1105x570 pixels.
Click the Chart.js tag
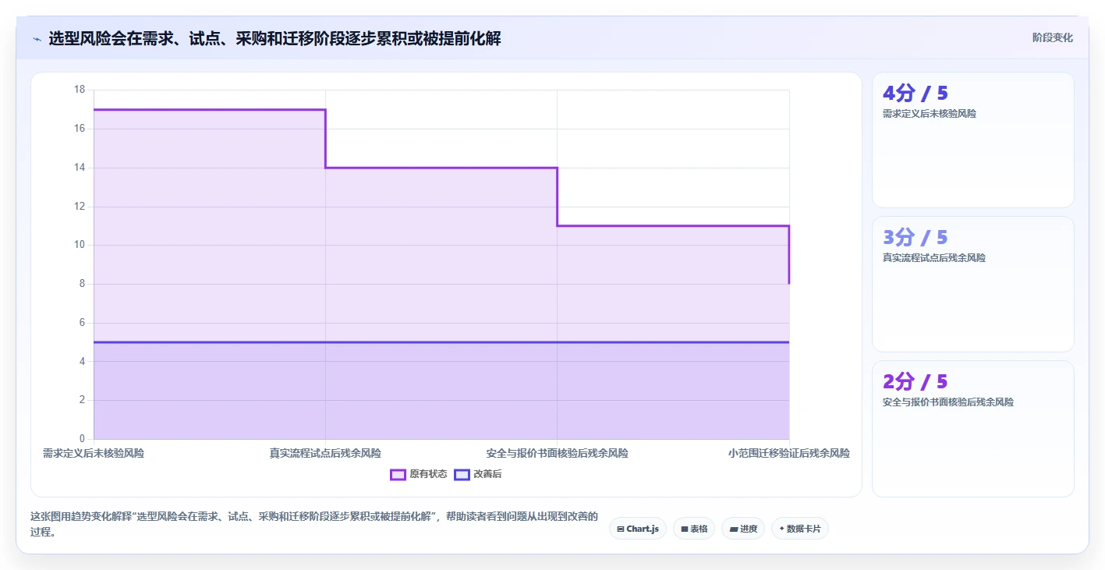(637, 529)
